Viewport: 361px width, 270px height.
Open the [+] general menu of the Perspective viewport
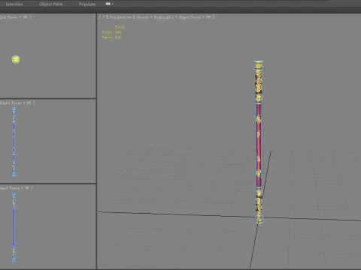point(103,17)
